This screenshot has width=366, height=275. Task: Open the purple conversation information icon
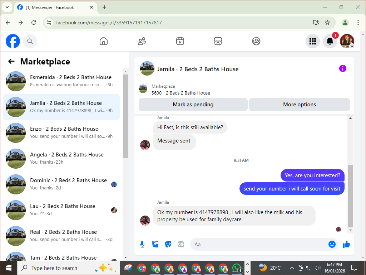tap(343, 68)
